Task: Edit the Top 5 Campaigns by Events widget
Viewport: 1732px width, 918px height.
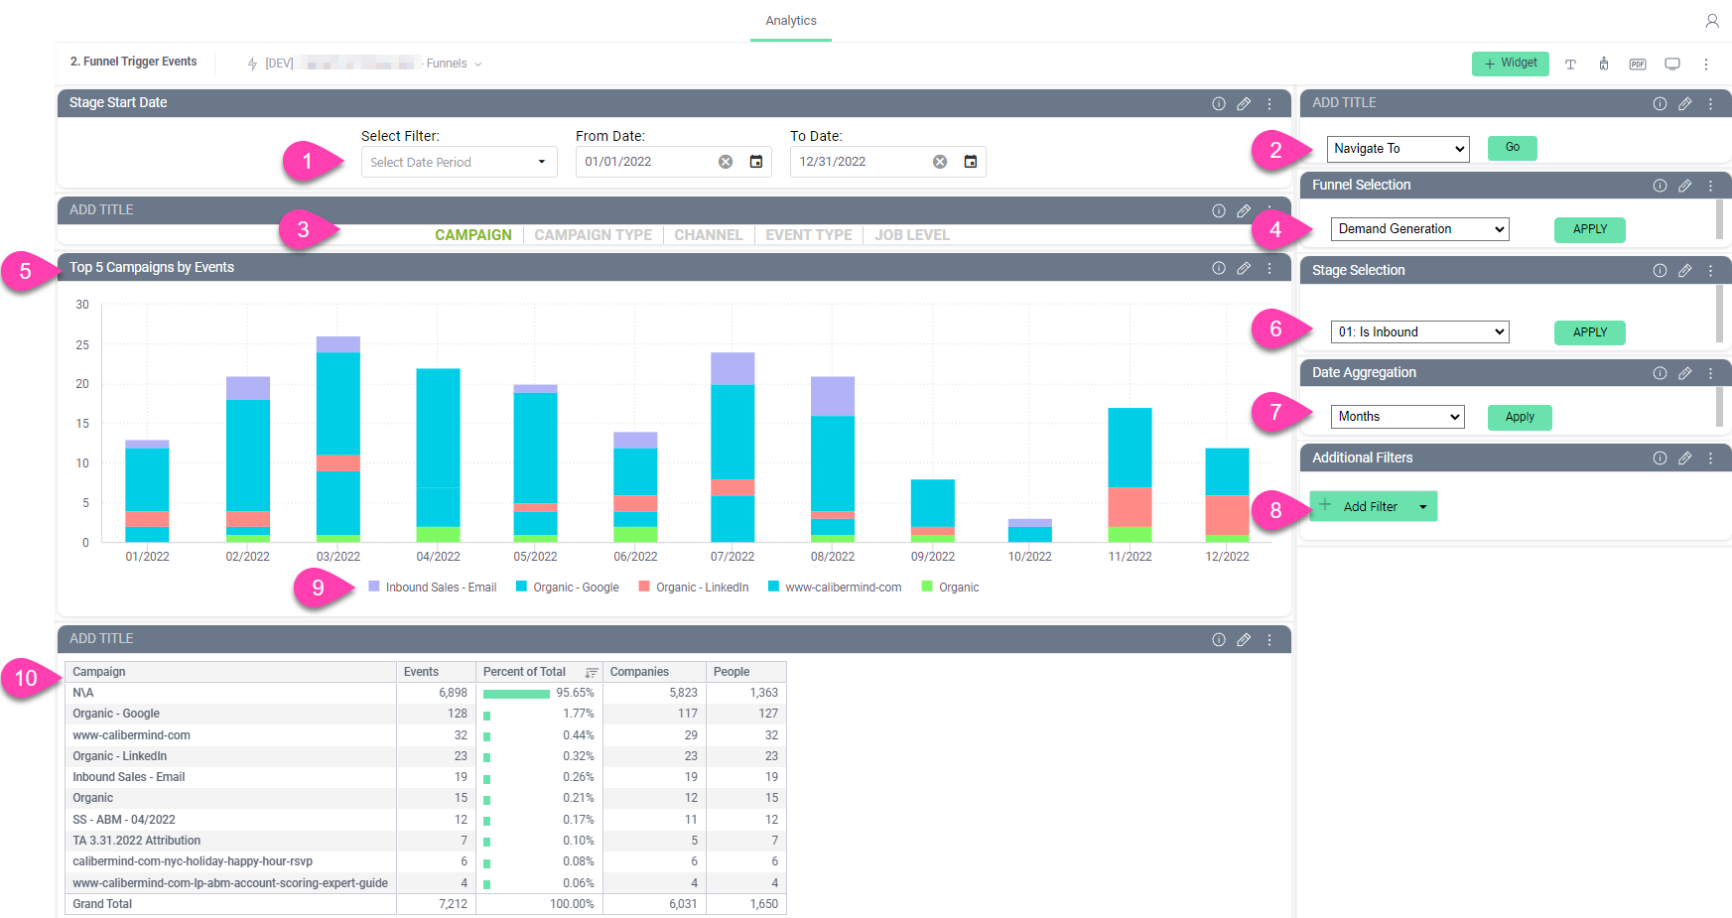Action: tap(1244, 268)
